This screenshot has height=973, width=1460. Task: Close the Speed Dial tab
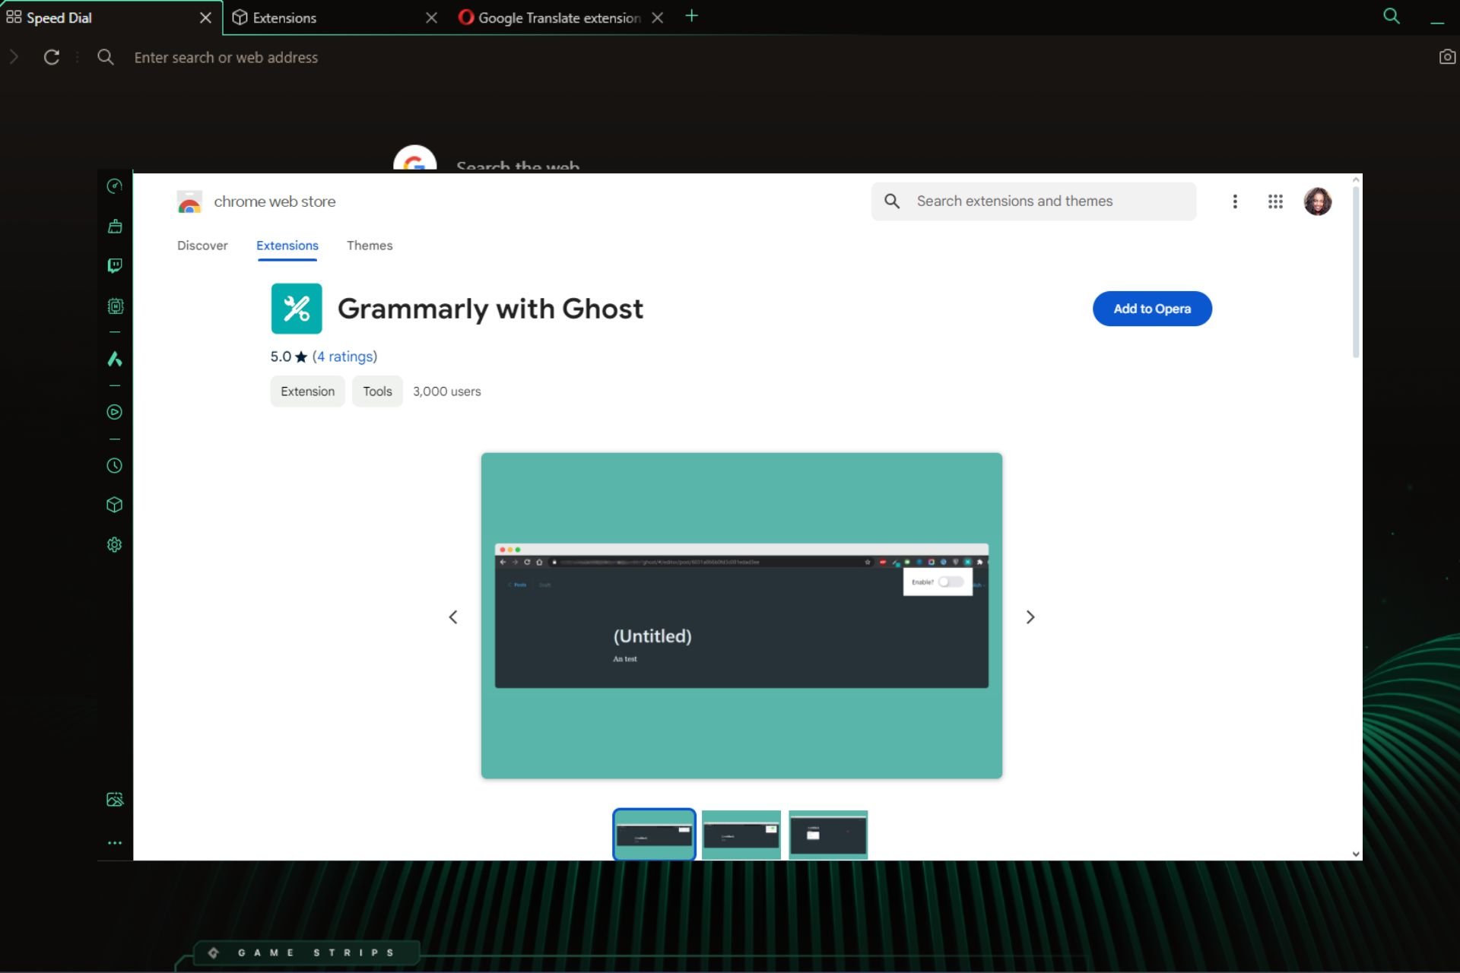[x=205, y=17]
